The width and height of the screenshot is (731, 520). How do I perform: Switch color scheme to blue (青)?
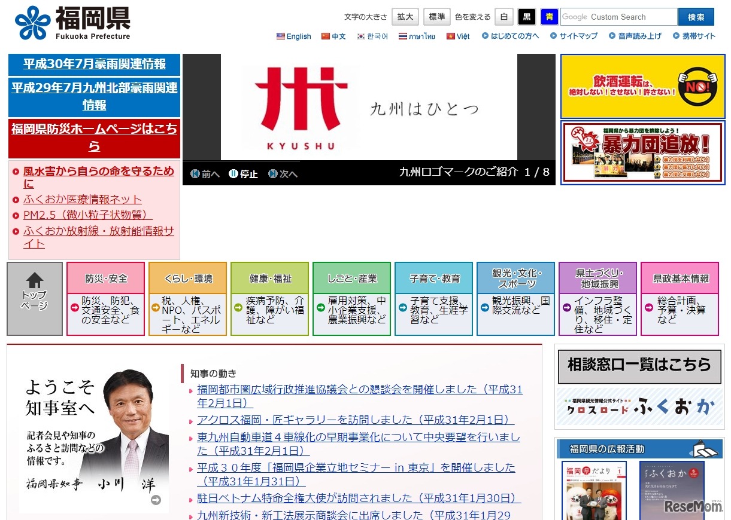(x=549, y=17)
